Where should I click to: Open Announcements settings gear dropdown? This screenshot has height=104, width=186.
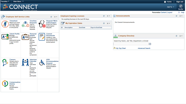pyautogui.click(x=181, y=16)
